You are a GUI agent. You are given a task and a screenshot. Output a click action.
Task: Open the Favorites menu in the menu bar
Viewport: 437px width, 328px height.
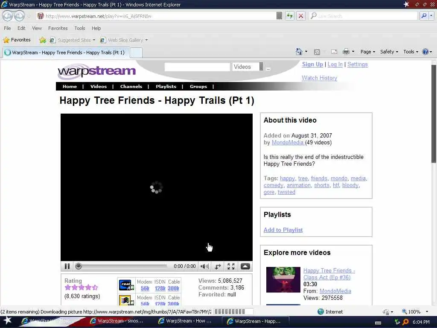click(x=58, y=28)
